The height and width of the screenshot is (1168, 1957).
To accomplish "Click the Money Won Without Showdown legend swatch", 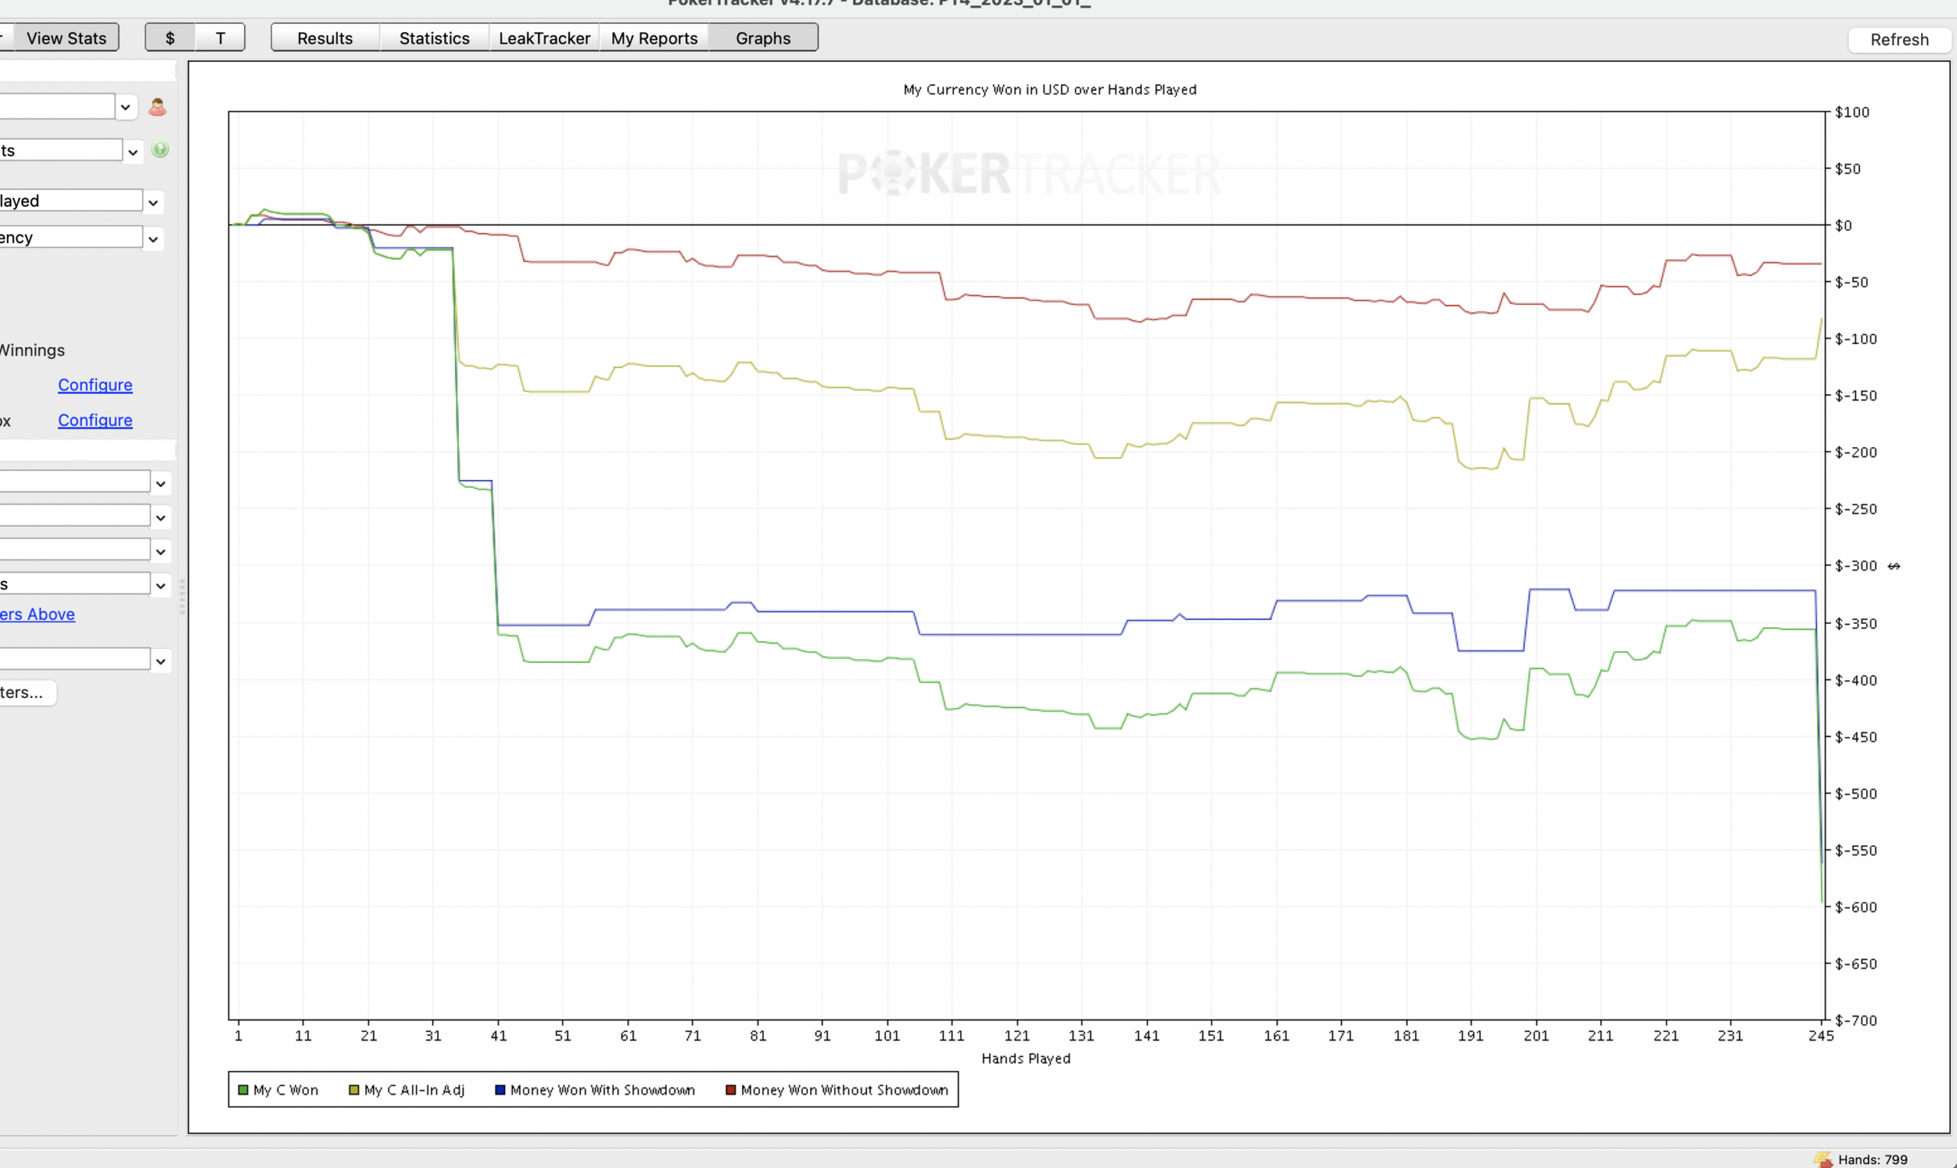I will pyautogui.click(x=730, y=1090).
